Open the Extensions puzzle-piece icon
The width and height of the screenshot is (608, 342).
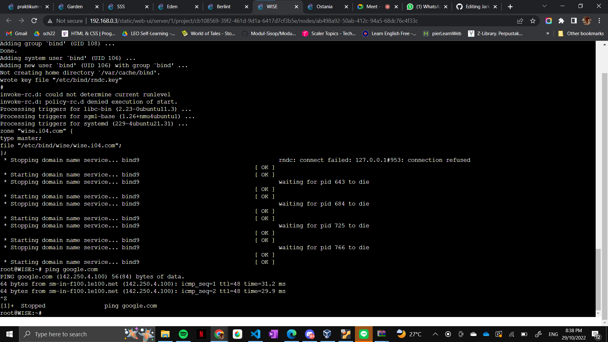(x=561, y=21)
